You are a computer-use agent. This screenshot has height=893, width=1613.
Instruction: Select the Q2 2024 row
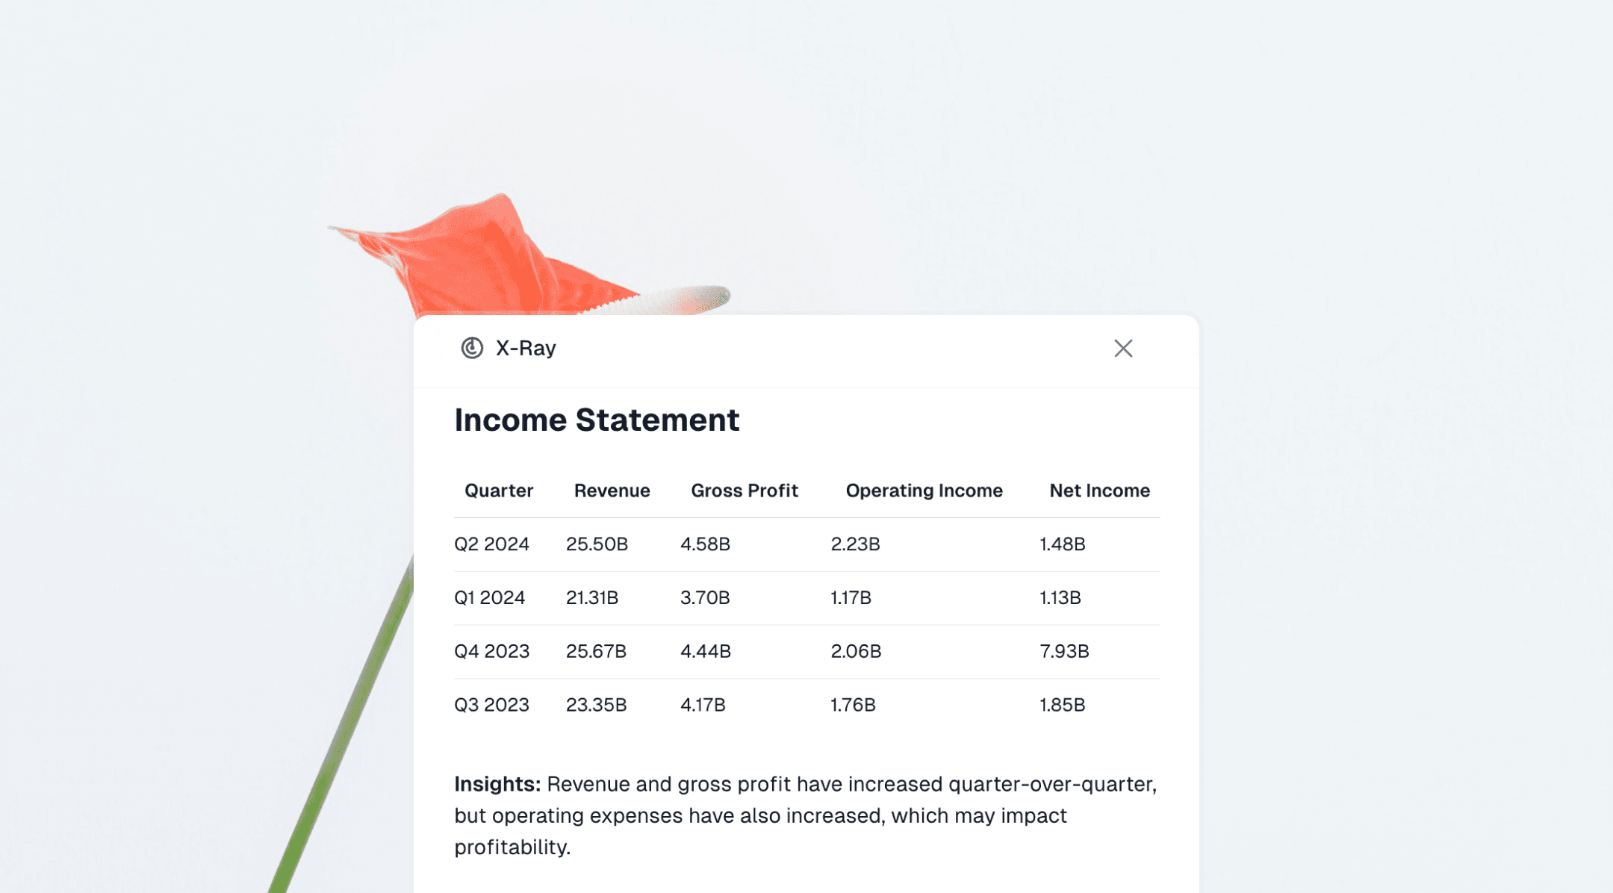click(492, 544)
